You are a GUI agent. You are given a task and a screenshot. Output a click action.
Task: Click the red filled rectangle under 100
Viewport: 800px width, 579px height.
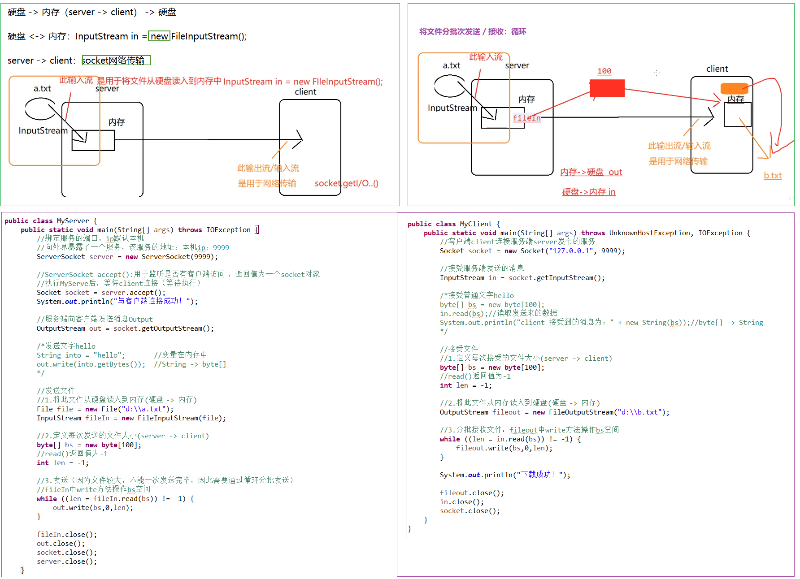point(607,88)
